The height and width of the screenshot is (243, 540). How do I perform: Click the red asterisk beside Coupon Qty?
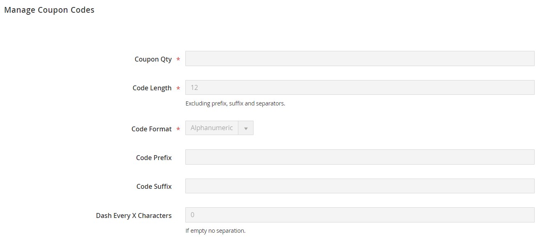pyautogui.click(x=178, y=60)
